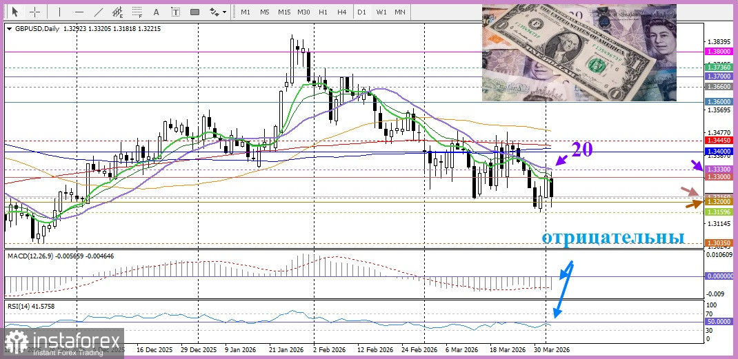This screenshot has width=738, height=359.
Task: Click the 2 Feb 2026 date label
Action: [x=329, y=351]
